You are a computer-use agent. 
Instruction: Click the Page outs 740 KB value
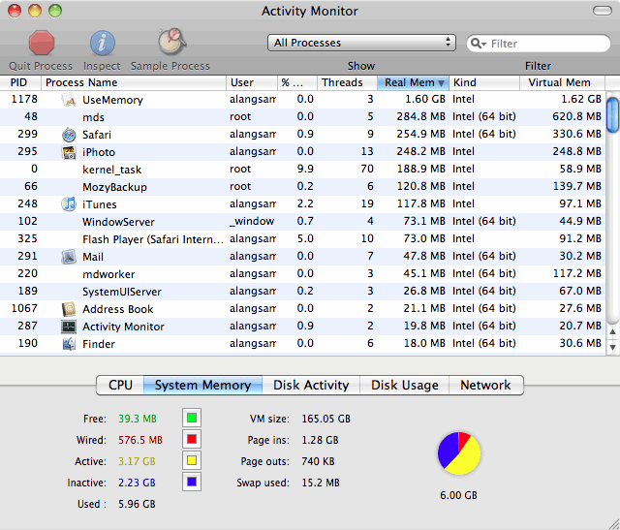[x=318, y=461]
